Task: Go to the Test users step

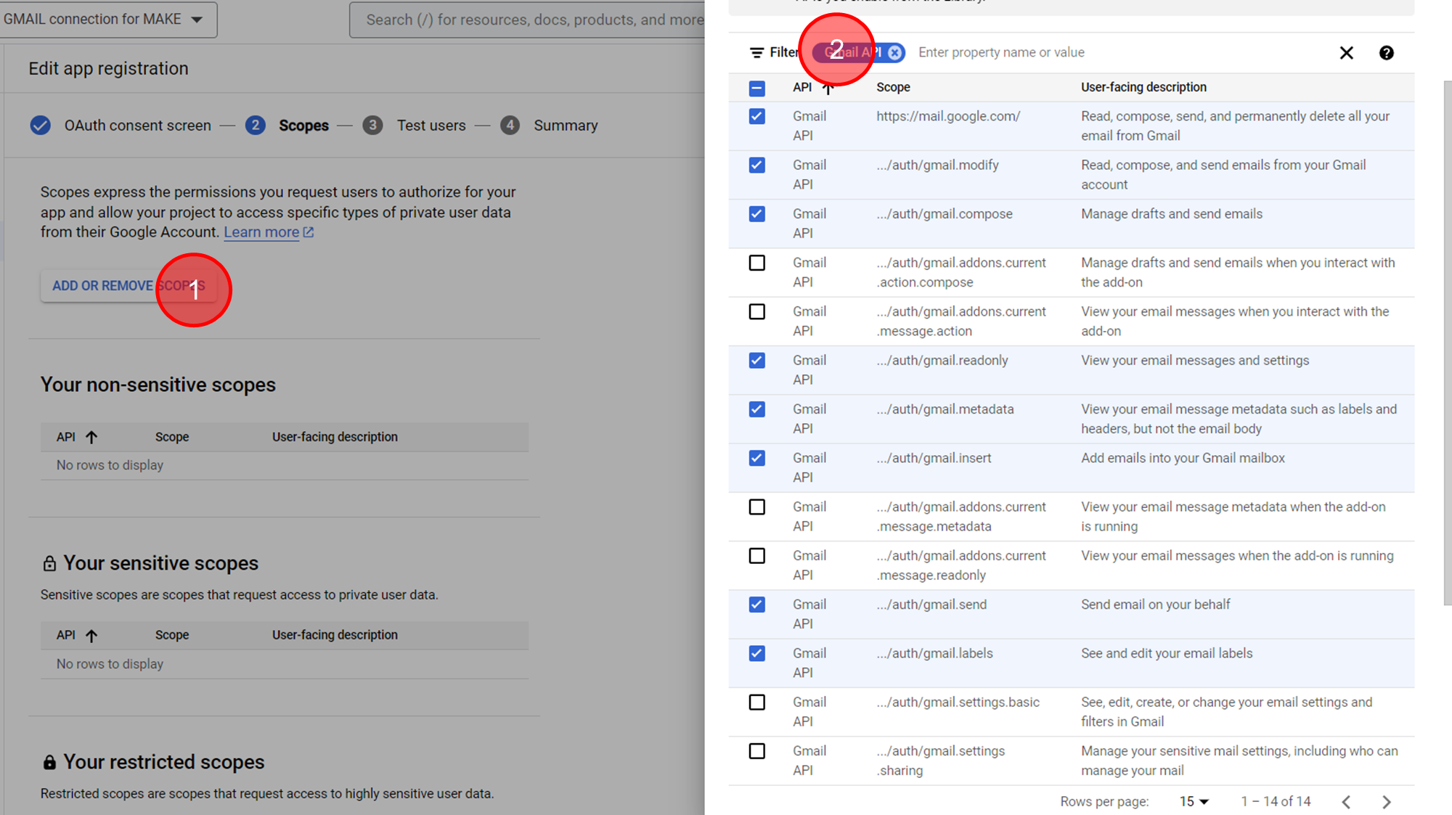Action: pos(431,126)
